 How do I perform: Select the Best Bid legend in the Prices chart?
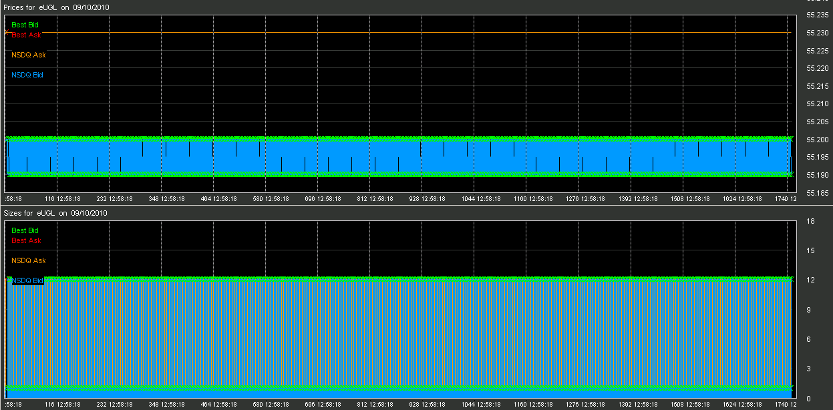click(x=25, y=25)
